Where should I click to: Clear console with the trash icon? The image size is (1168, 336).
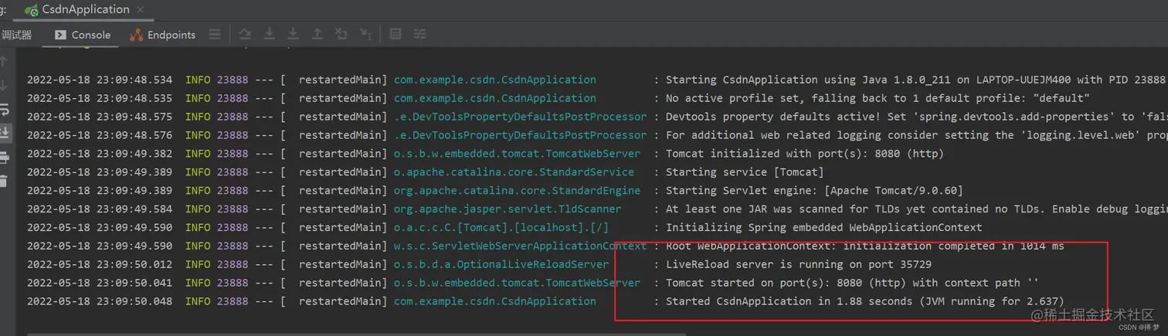4,182
